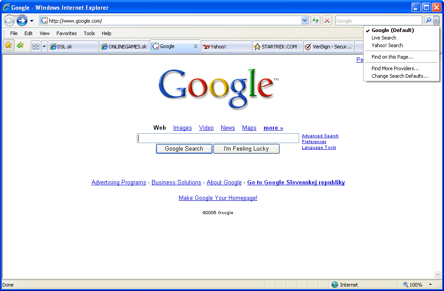Open the recent pages history dropdown

32,21
